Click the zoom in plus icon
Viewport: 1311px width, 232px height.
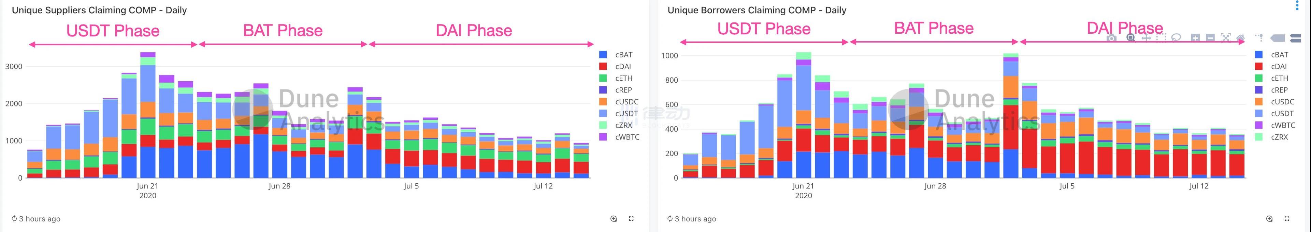coord(1195,38)
